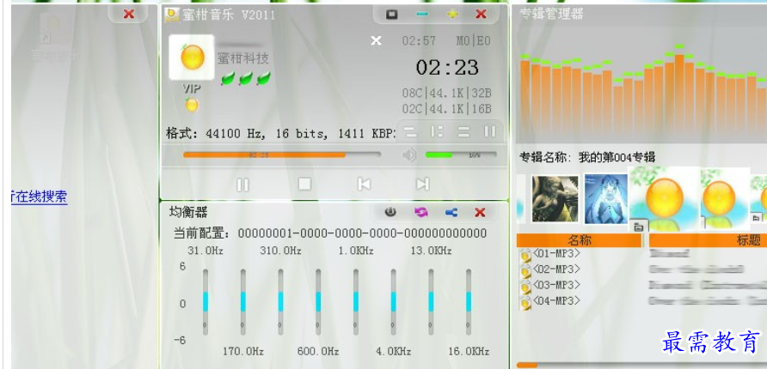767x369 pixels.
Task: Click the 蜜柑科技 artist text
Action: [x=243, y=59]
